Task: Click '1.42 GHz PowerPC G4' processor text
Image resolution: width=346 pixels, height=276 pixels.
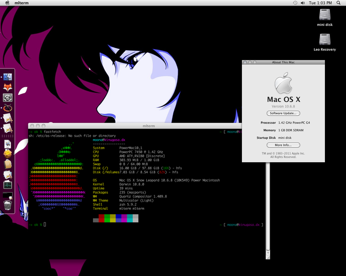Action: [x=294, y=123]
